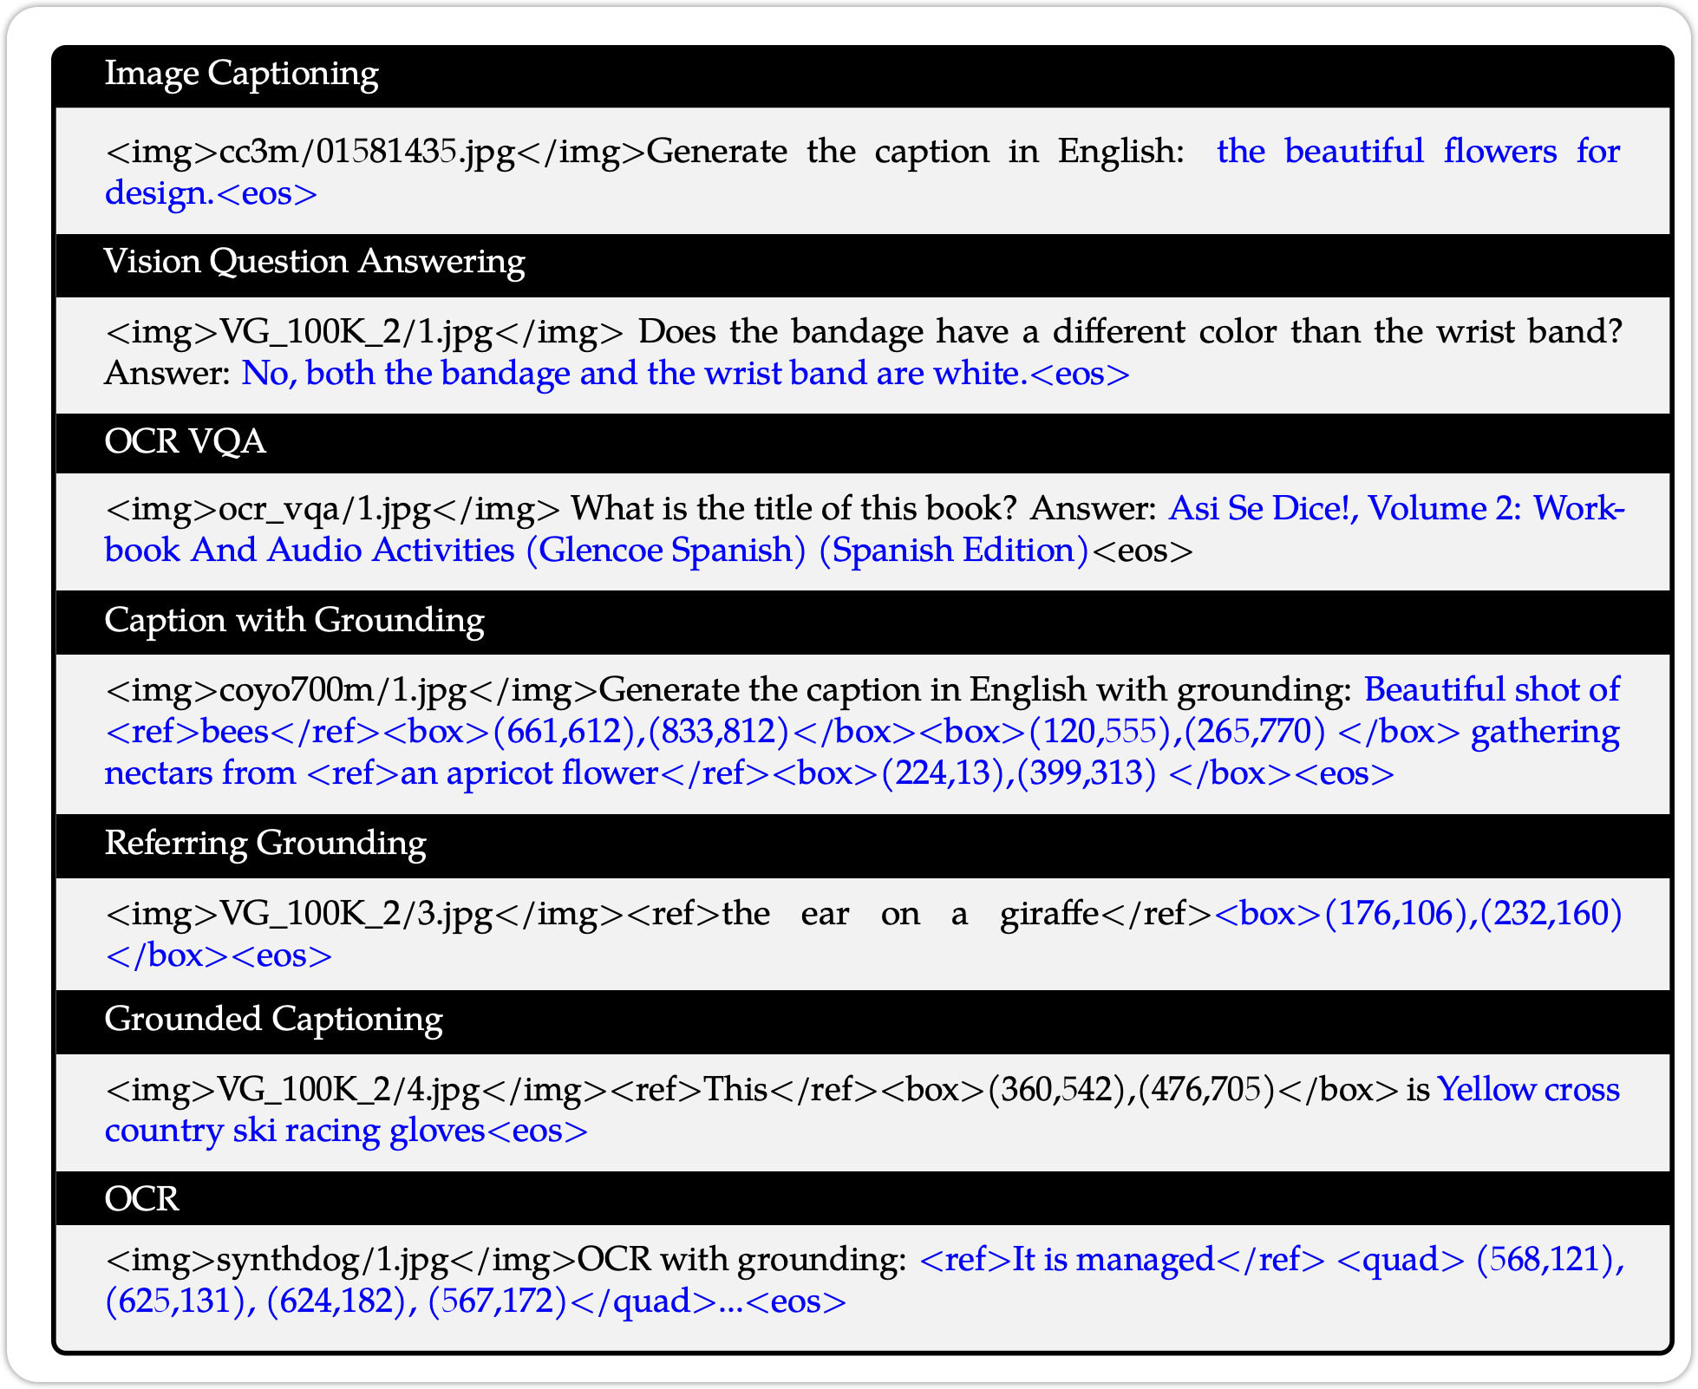
Task: Click the ocr_vqa/1.jpg image path
Action: pyautogui.click(x=325, y=510)
